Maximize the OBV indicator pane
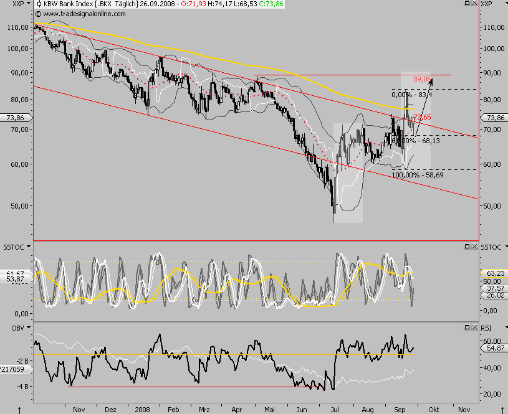 tap(467, 327)
